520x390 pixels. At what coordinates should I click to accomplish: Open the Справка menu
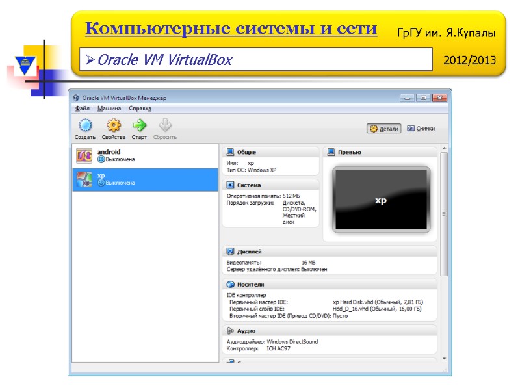tap(140, 109)
